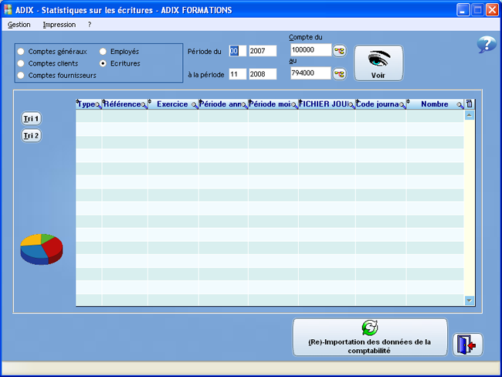Open the Gestion menu

(x=19, y=25)
